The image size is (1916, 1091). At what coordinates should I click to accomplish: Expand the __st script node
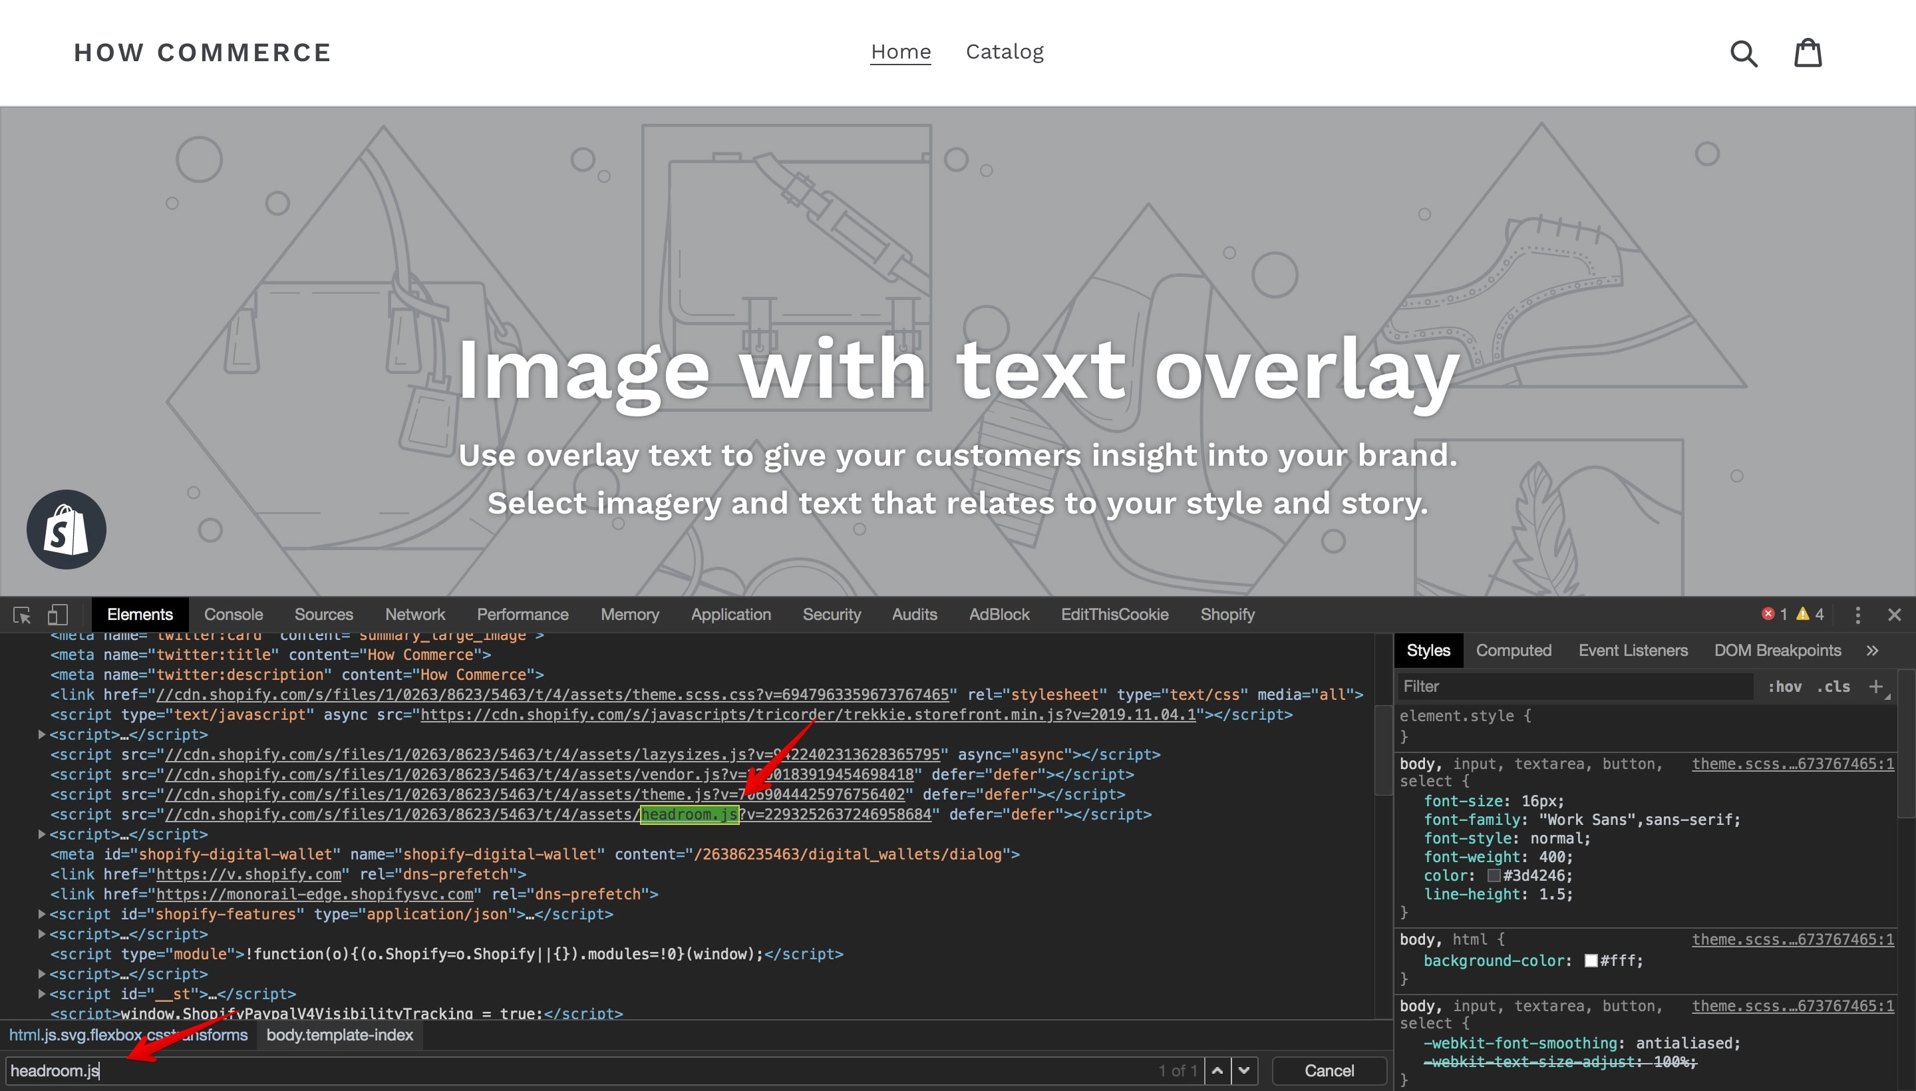click(42, 994)
